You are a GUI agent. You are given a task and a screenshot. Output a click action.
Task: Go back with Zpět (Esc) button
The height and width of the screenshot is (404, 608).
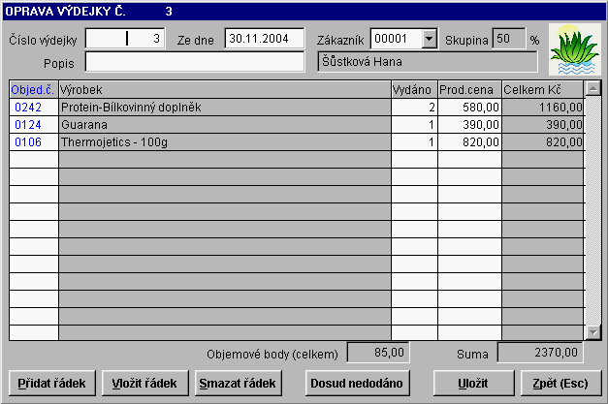pyautogui.click(x=560, y=383)
